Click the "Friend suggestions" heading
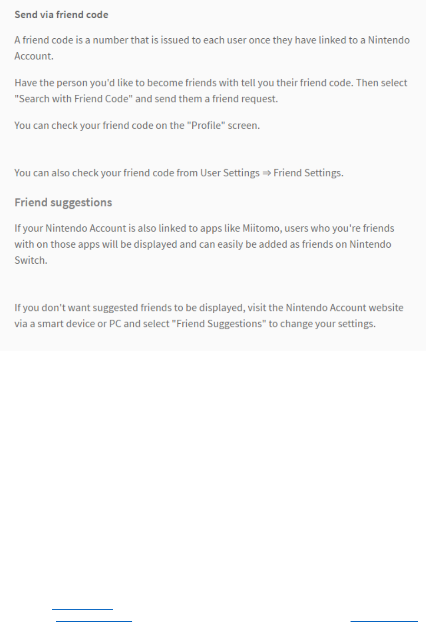426x622 pixels. tap(63, 203)
